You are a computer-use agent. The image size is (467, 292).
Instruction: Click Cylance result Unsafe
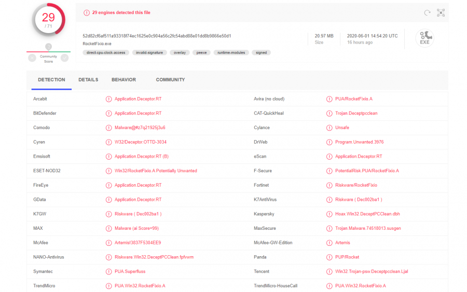coord(342,128)
